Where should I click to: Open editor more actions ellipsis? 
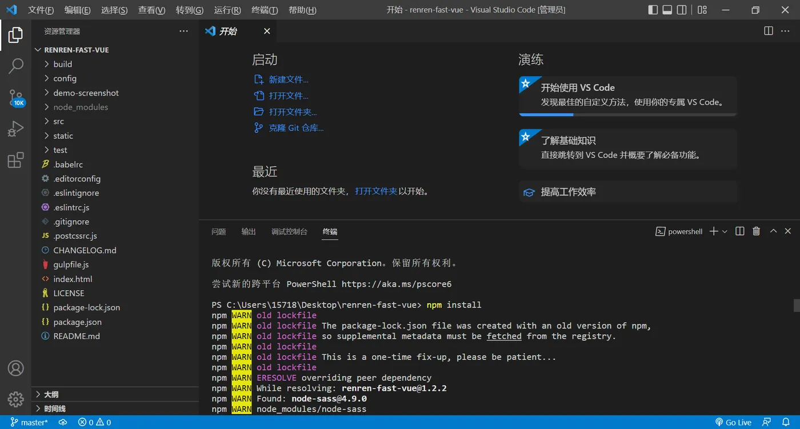tap(786, 31)
